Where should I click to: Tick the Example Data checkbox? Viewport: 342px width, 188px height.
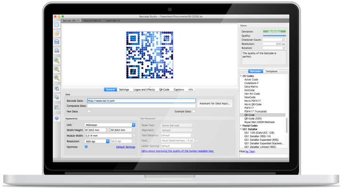194,111
